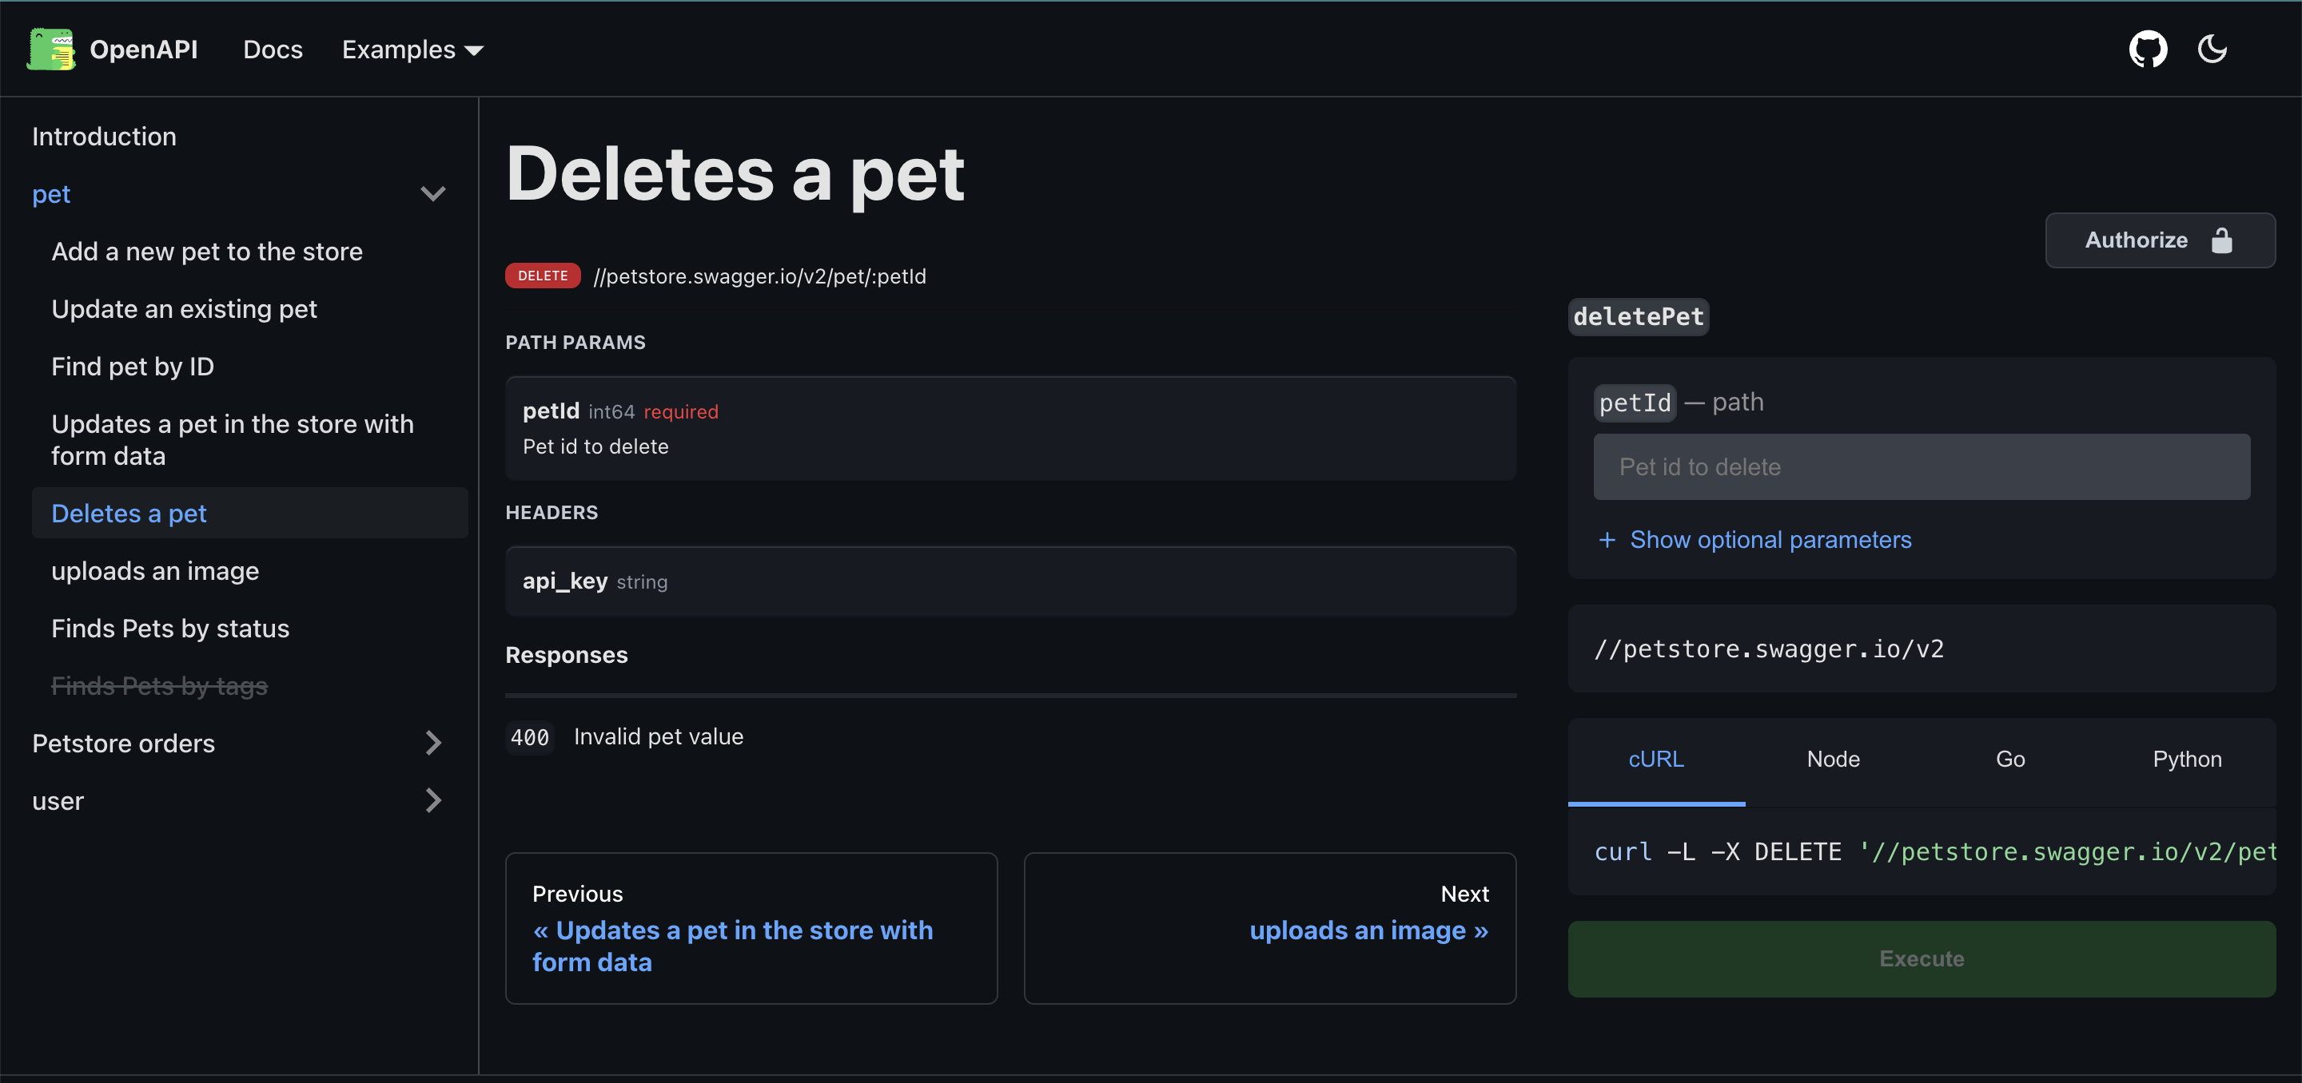Open the deprecated Finds Pets by tags
The height and width of the screenshot is (1083, 2302).
click(159, 686)
